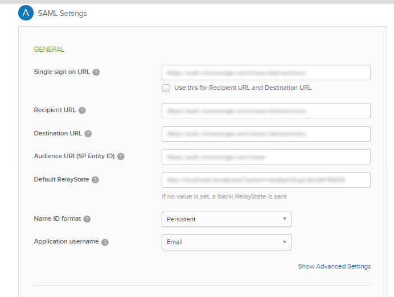This screenshot has height=297, width=394.
Task: Click help icon beside Application username
Action: tap(105, 242)
